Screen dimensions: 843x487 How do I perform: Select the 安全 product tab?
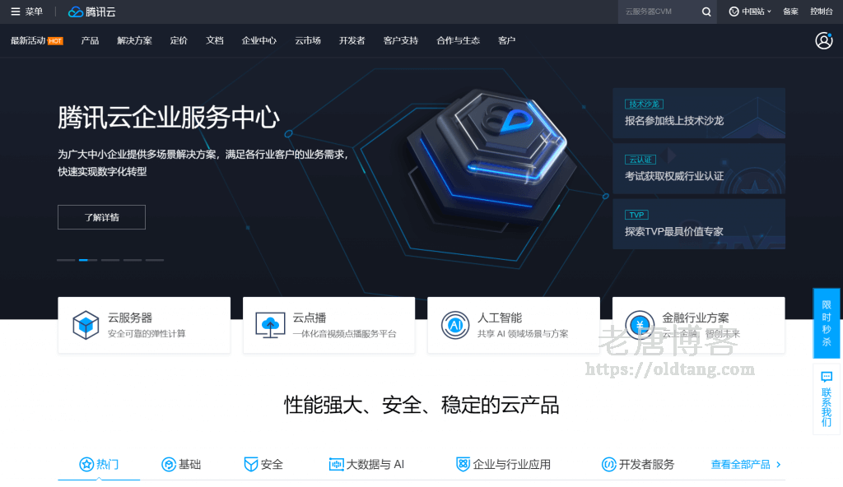click(263, 465)
